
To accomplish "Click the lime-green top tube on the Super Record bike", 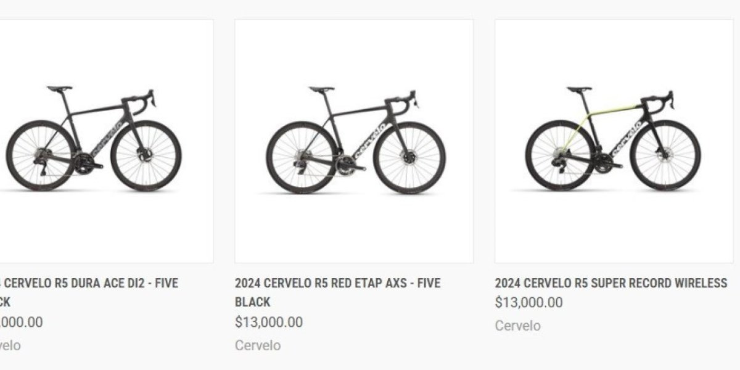I will pos(610,109).
